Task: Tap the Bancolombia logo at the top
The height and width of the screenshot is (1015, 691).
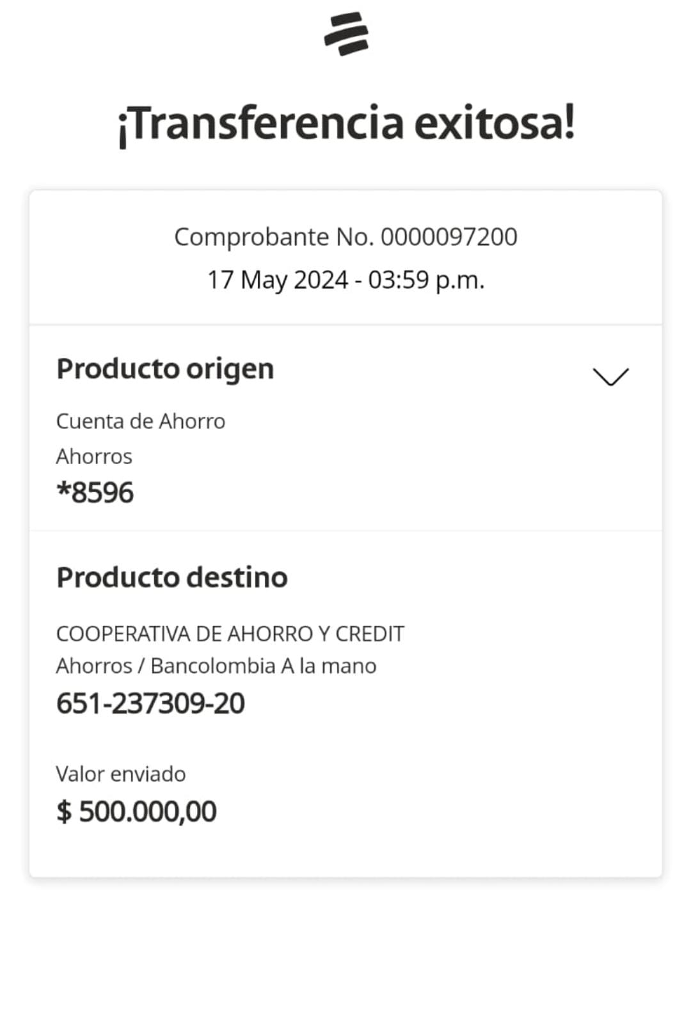Action: (346, 34)
